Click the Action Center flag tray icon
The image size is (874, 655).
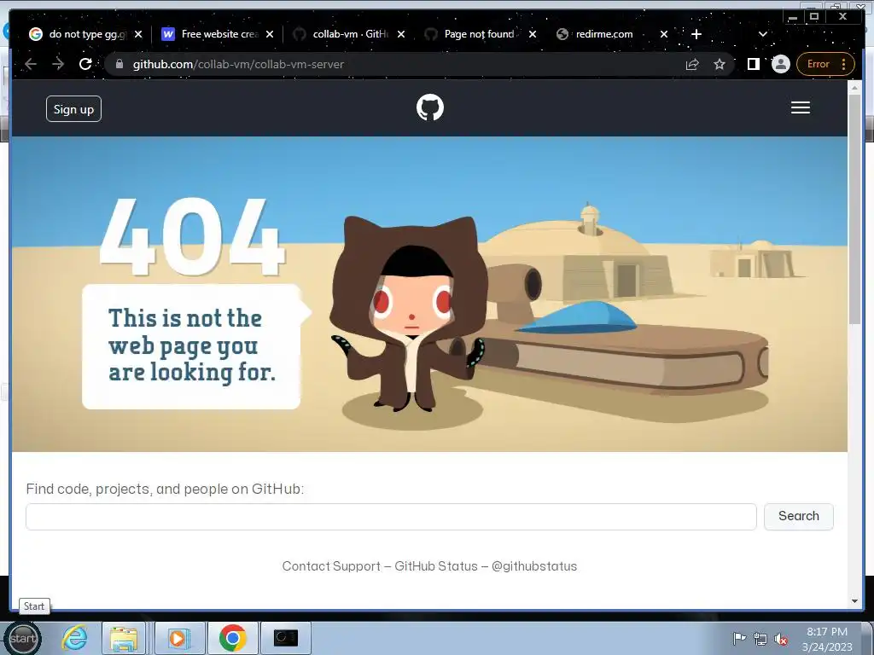(739, 639)
